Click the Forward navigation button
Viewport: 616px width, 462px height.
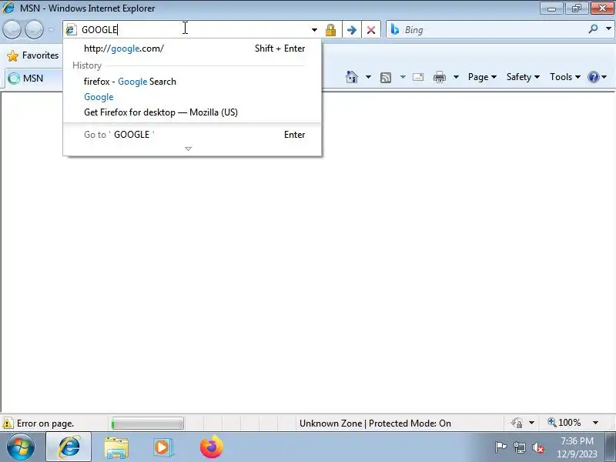(35, 29)
